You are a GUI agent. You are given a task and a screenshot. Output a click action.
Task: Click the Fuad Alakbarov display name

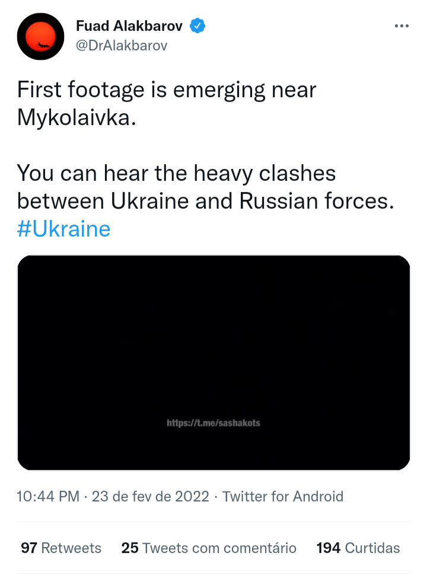pyautogui.click(x=131, y=26)
